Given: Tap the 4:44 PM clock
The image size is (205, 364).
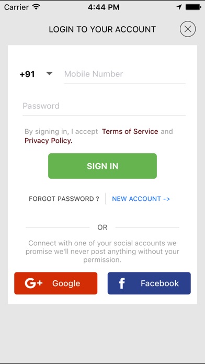Looking at the screenshot, I should coord(104,7).
